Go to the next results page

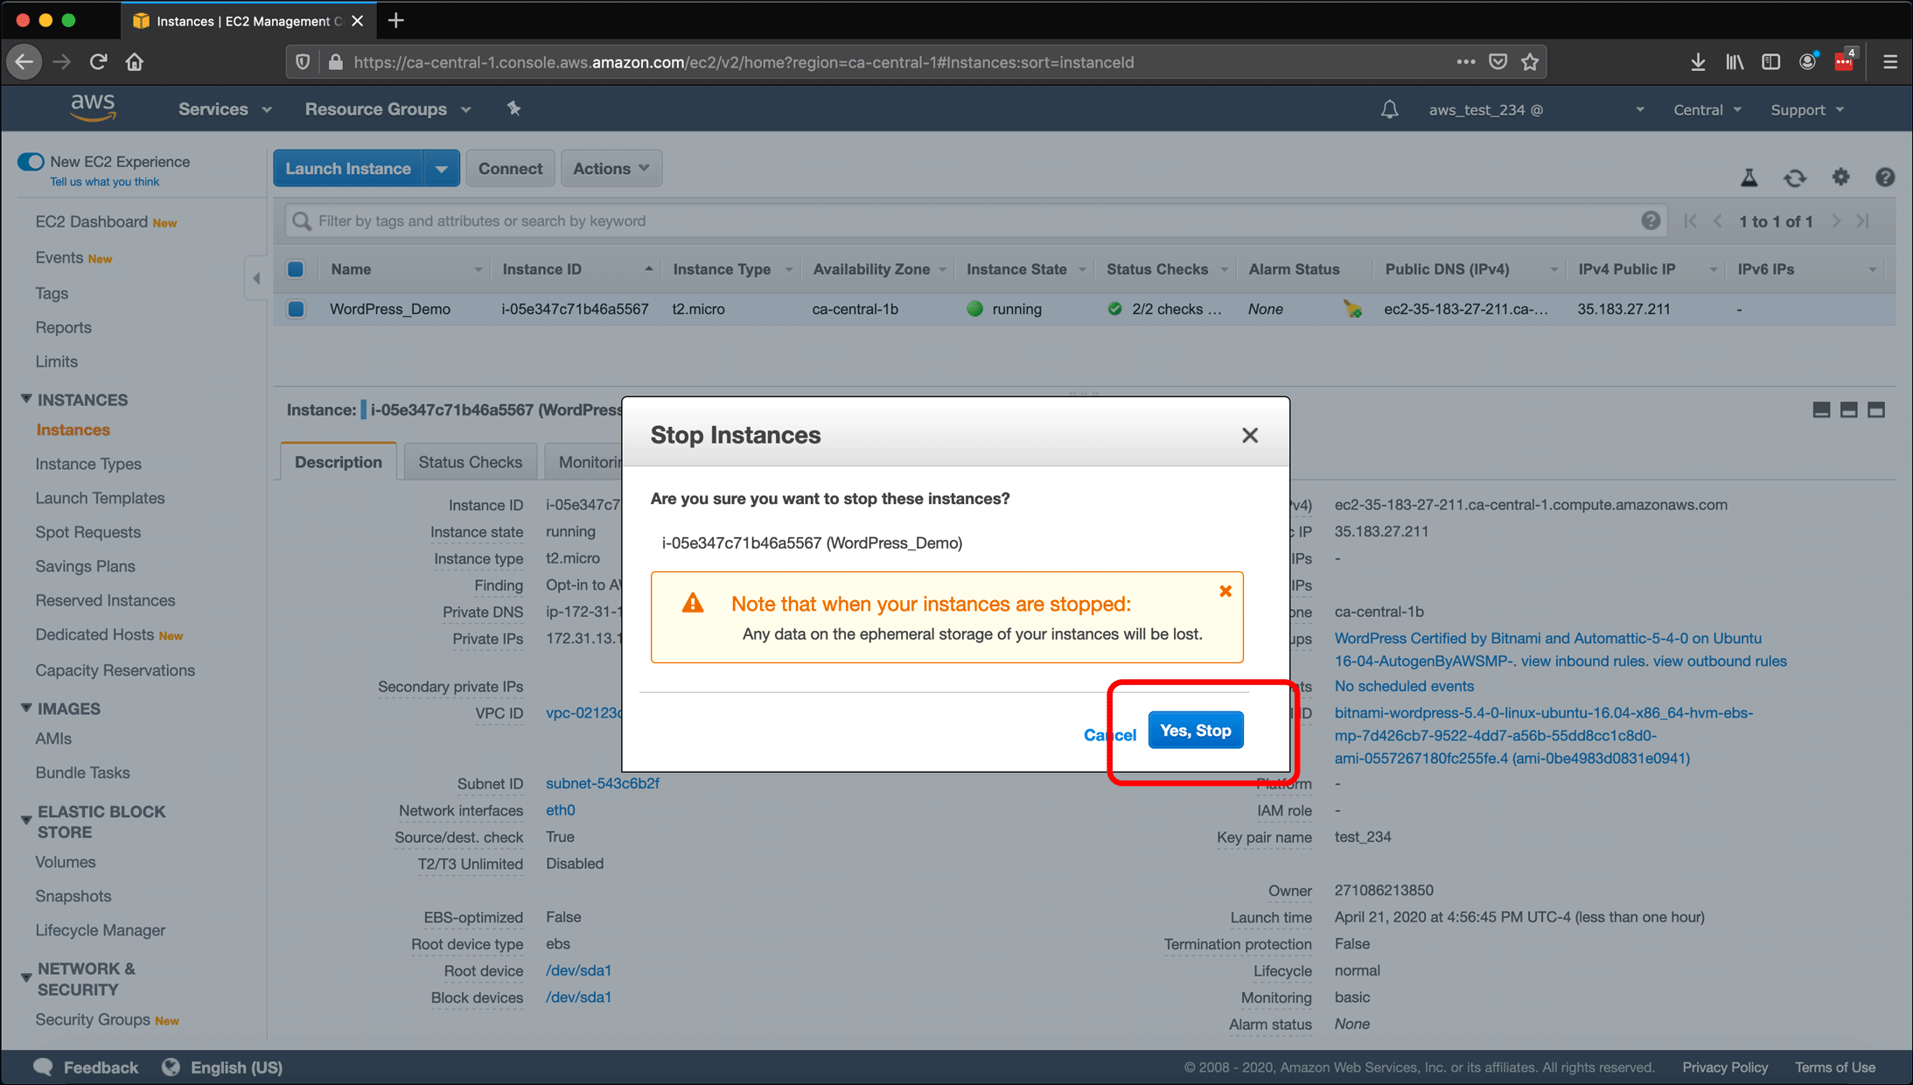pos(1836,221)
